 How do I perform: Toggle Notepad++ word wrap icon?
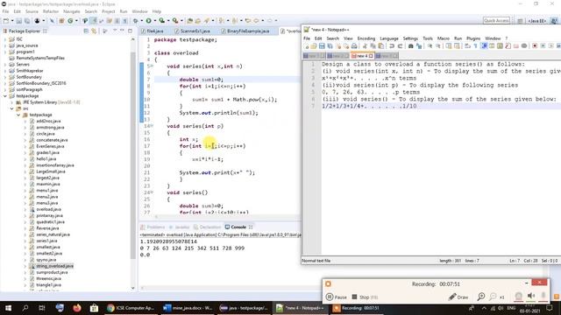pyautogui.click(x=467, y=46)
